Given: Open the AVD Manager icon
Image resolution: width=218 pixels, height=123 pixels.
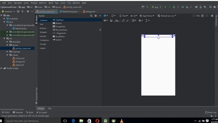Looking at the screenshot, I should 201,7.
